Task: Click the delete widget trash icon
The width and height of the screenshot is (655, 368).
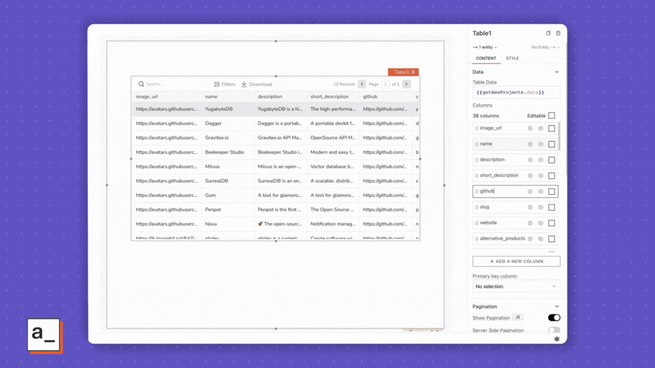Action: (x=558, y=33)
